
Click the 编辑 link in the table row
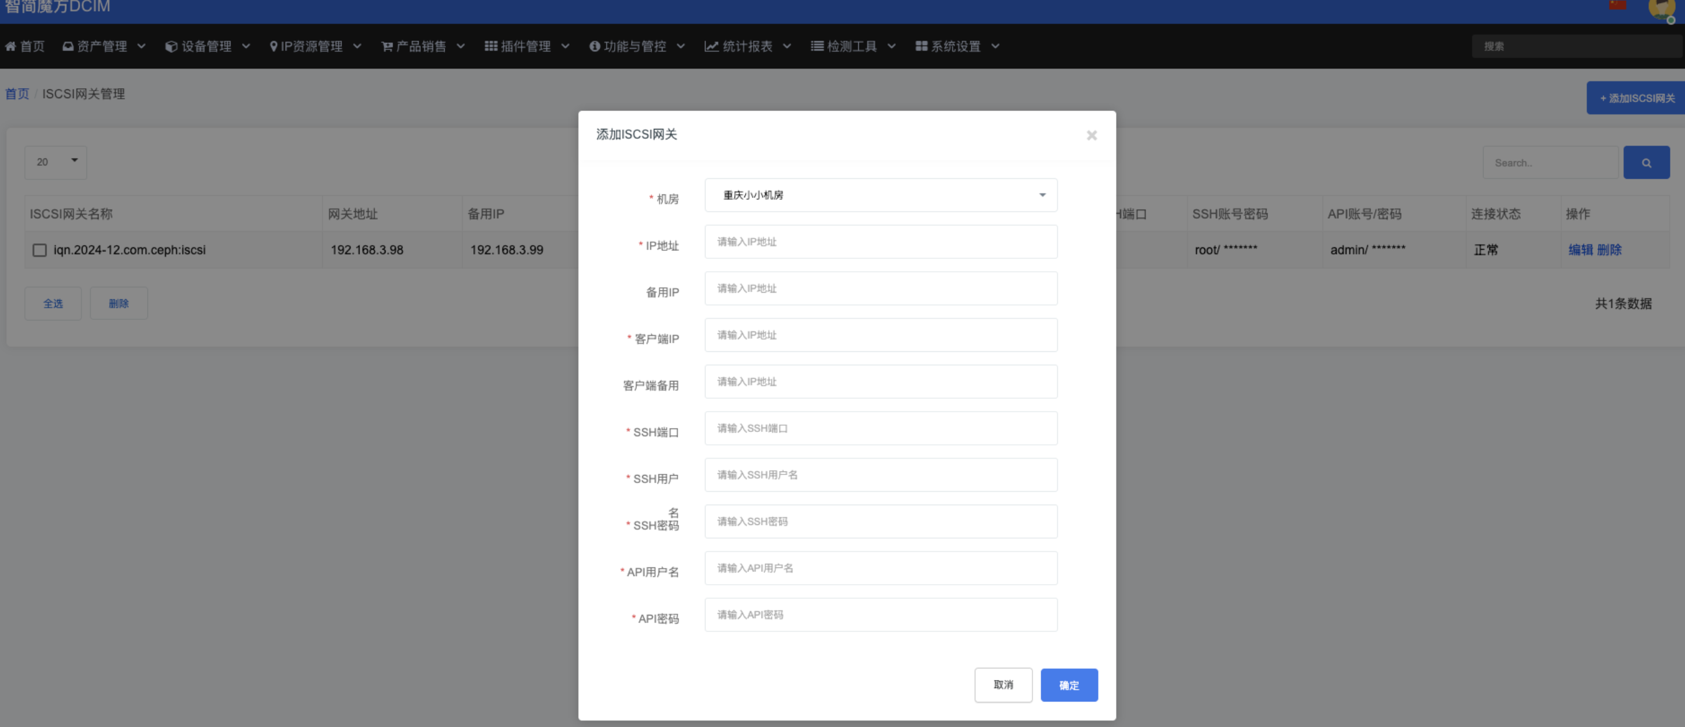(1580, 250)
